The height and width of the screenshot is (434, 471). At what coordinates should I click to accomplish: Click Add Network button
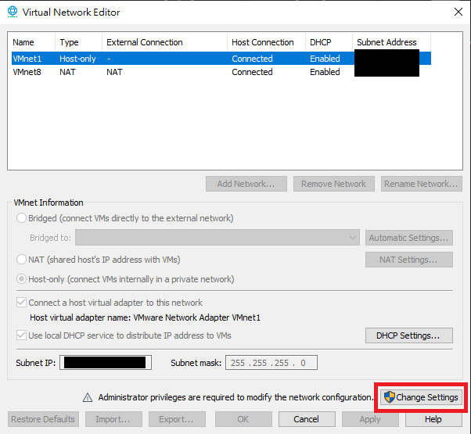pos(246,184)
